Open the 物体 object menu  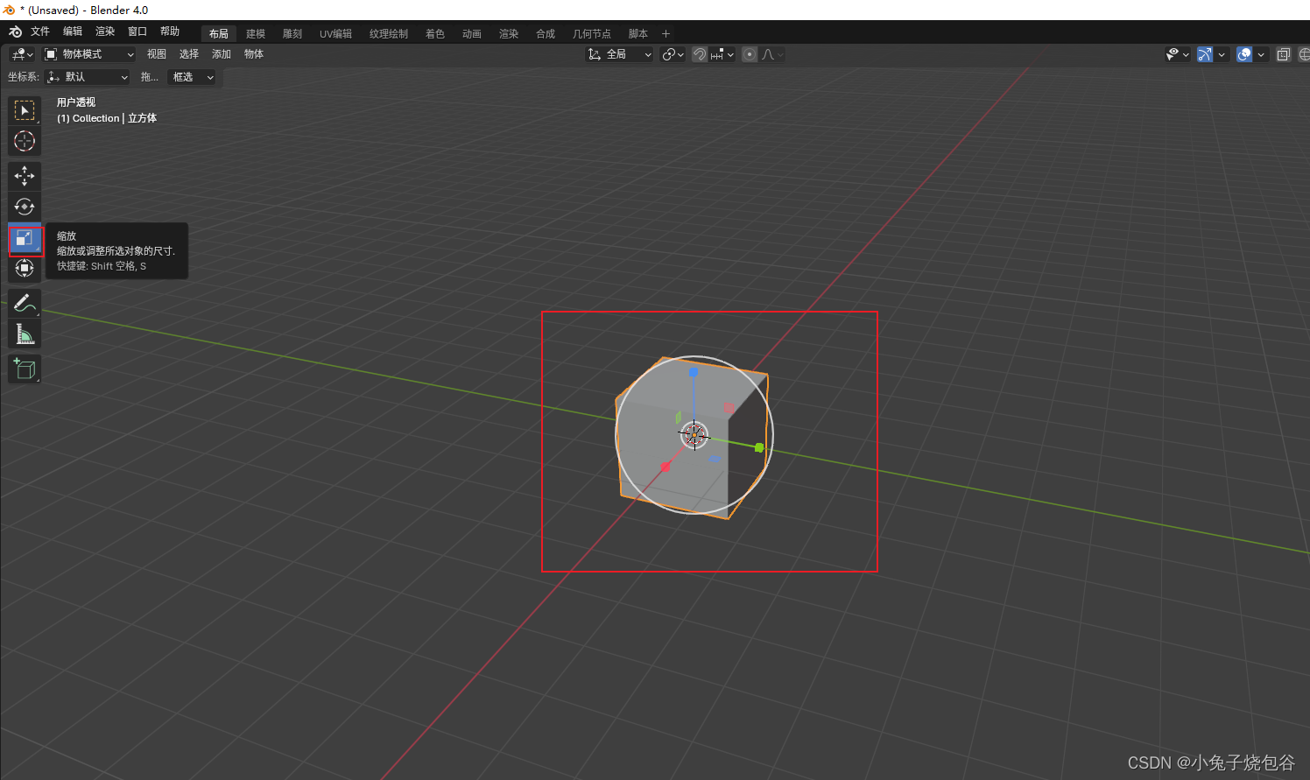(254, 54)
